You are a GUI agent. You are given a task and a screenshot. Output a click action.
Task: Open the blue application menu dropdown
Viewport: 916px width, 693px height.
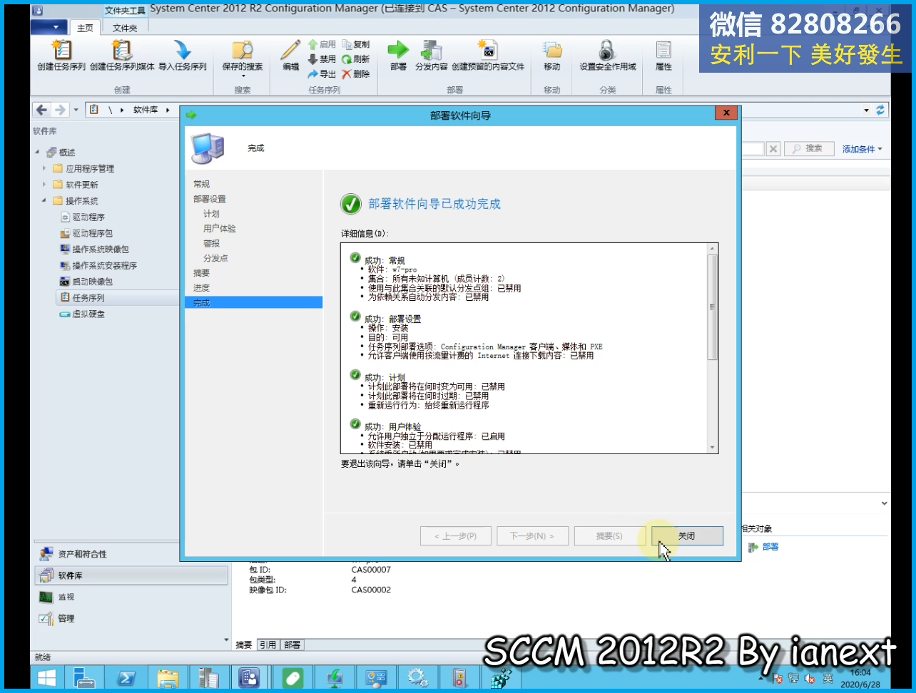coord(49,27)
